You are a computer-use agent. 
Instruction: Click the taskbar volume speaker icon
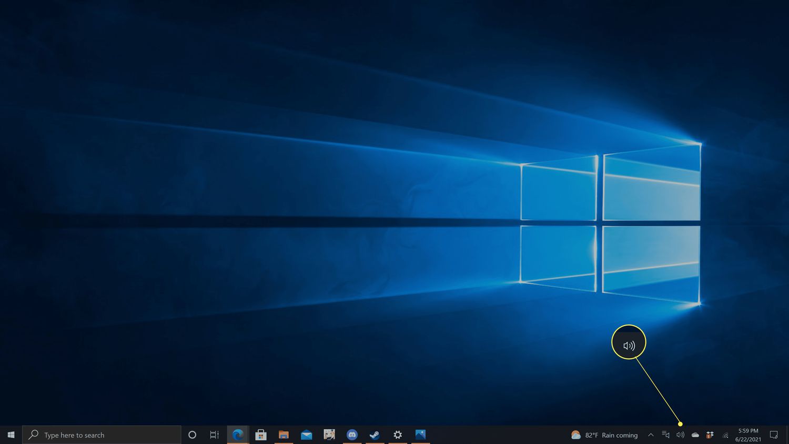click(x=680, y=435)
